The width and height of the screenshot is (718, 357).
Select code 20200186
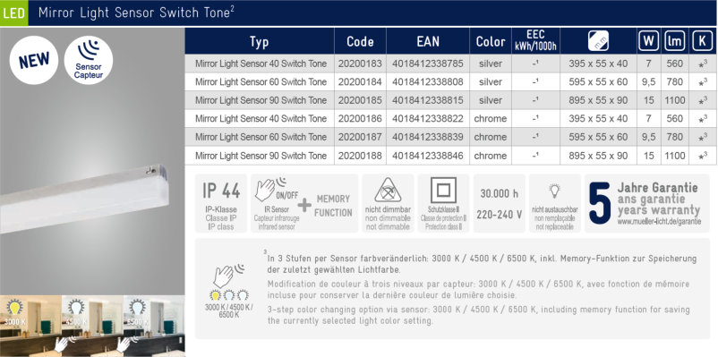click(360, 118)
